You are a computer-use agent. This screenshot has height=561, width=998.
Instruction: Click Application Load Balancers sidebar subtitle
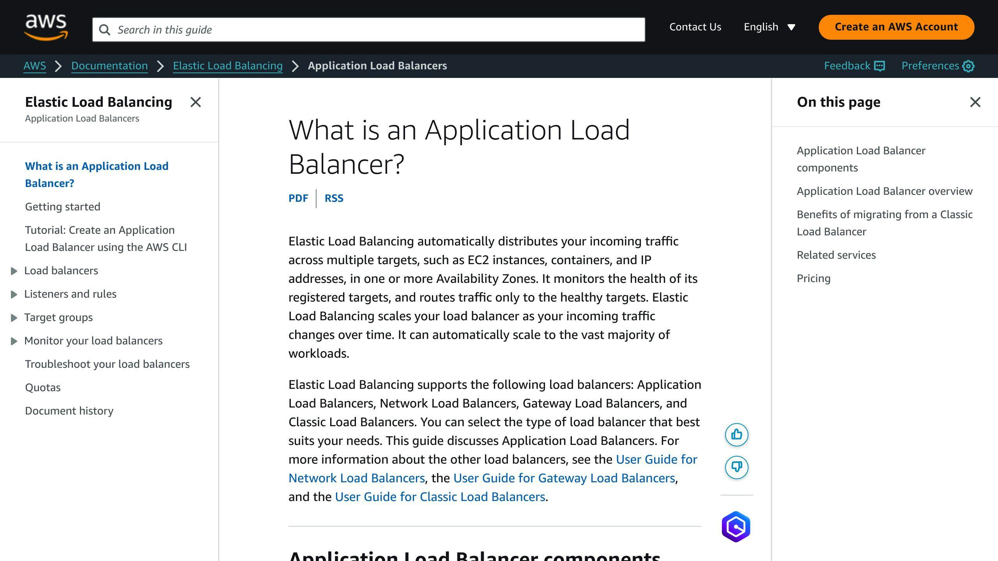point(82,118)
